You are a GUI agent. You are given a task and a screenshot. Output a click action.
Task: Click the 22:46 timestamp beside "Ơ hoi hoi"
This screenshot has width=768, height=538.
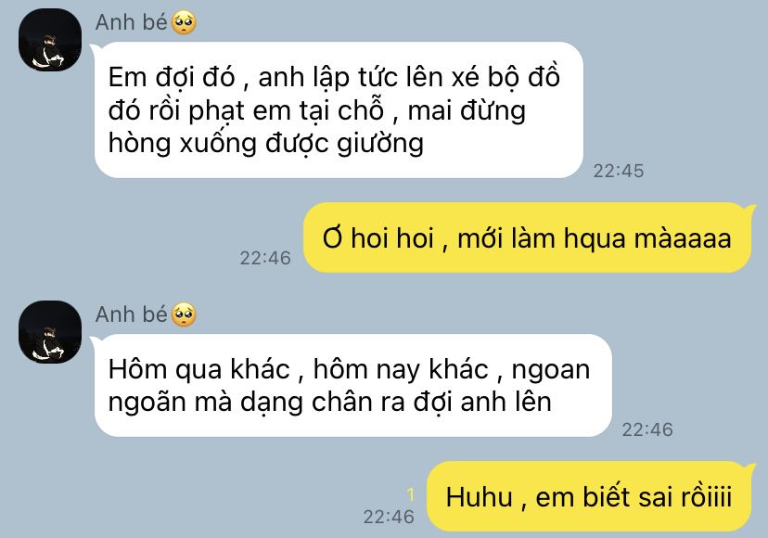265,258
